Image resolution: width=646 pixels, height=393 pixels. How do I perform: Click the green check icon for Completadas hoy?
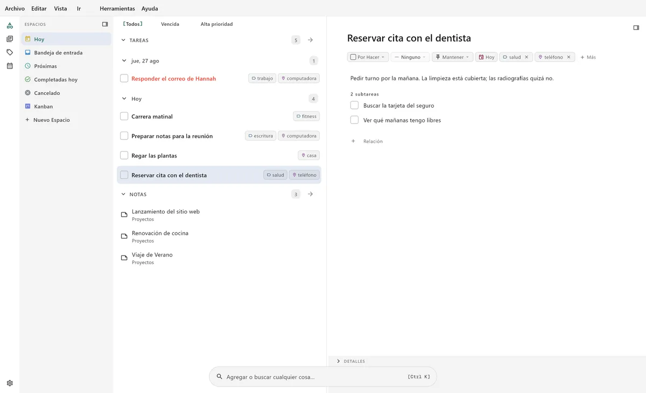[x=28, y=79]
